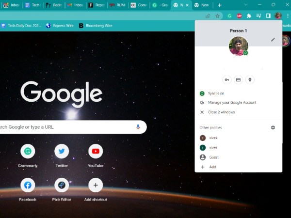Open Sync is on settings

click(x=239, y=93)
